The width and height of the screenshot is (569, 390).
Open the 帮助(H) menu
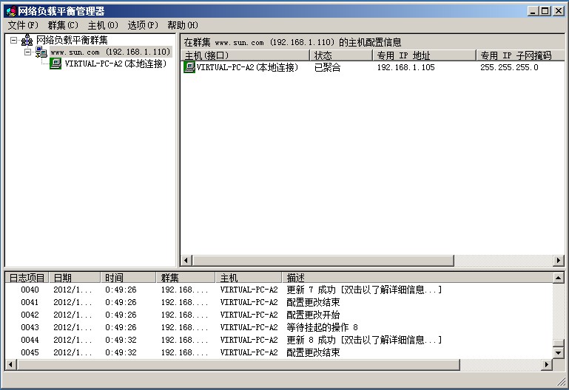(x=183, y=25)
